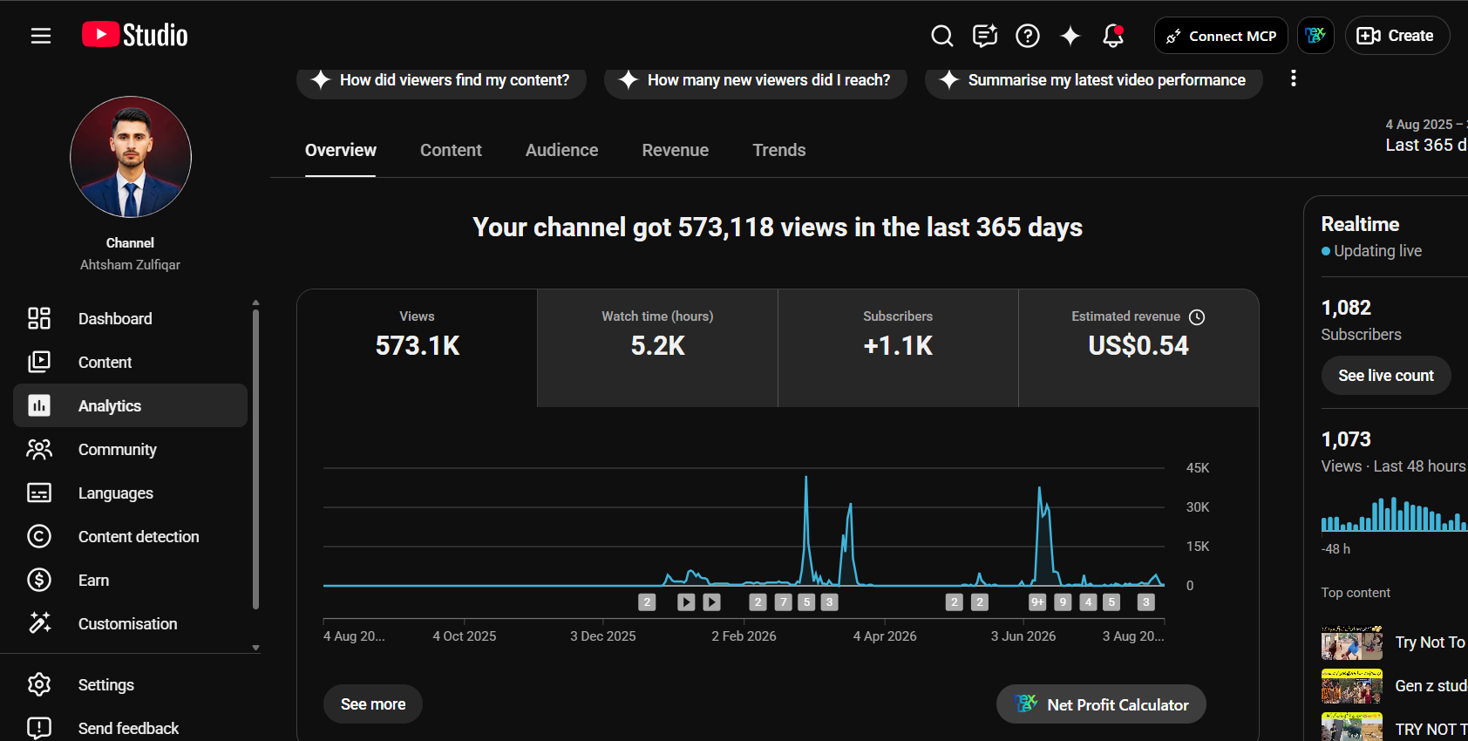The width and height of the screenshot is (1468, 741).
Task: Open the "Gen z stud" video thumbnail
Action: 1352,686
